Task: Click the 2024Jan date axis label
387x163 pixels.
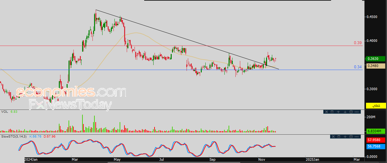Action: (31, 159)
